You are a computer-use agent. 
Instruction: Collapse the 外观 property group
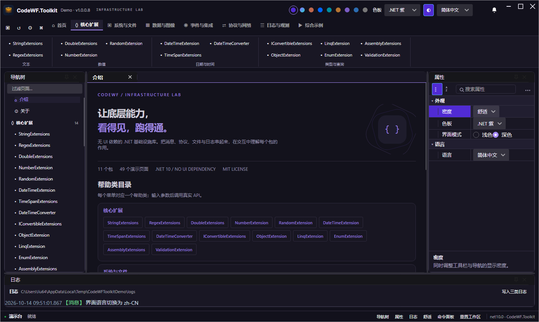pyautogui.click(x=432, y=101)
